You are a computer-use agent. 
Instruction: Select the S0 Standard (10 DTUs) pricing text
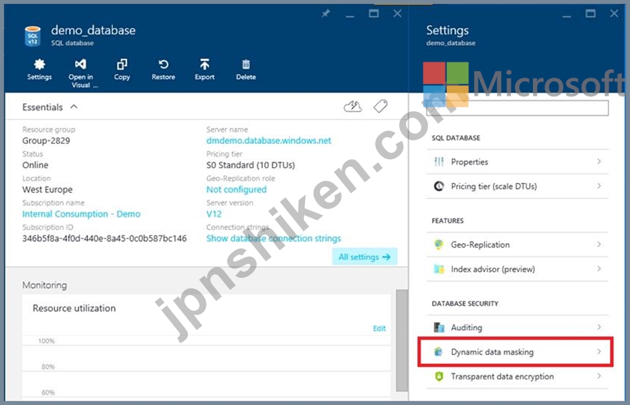[250, 165]
